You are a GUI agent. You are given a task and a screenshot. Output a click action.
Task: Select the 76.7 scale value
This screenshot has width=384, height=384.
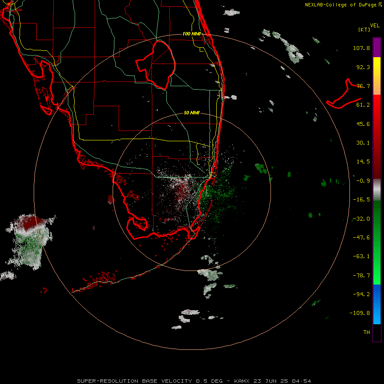coord(363,86)
